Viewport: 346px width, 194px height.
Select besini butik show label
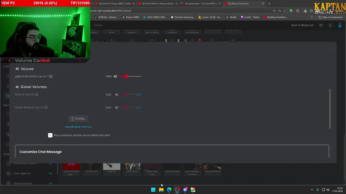click(x=152, y=173)
